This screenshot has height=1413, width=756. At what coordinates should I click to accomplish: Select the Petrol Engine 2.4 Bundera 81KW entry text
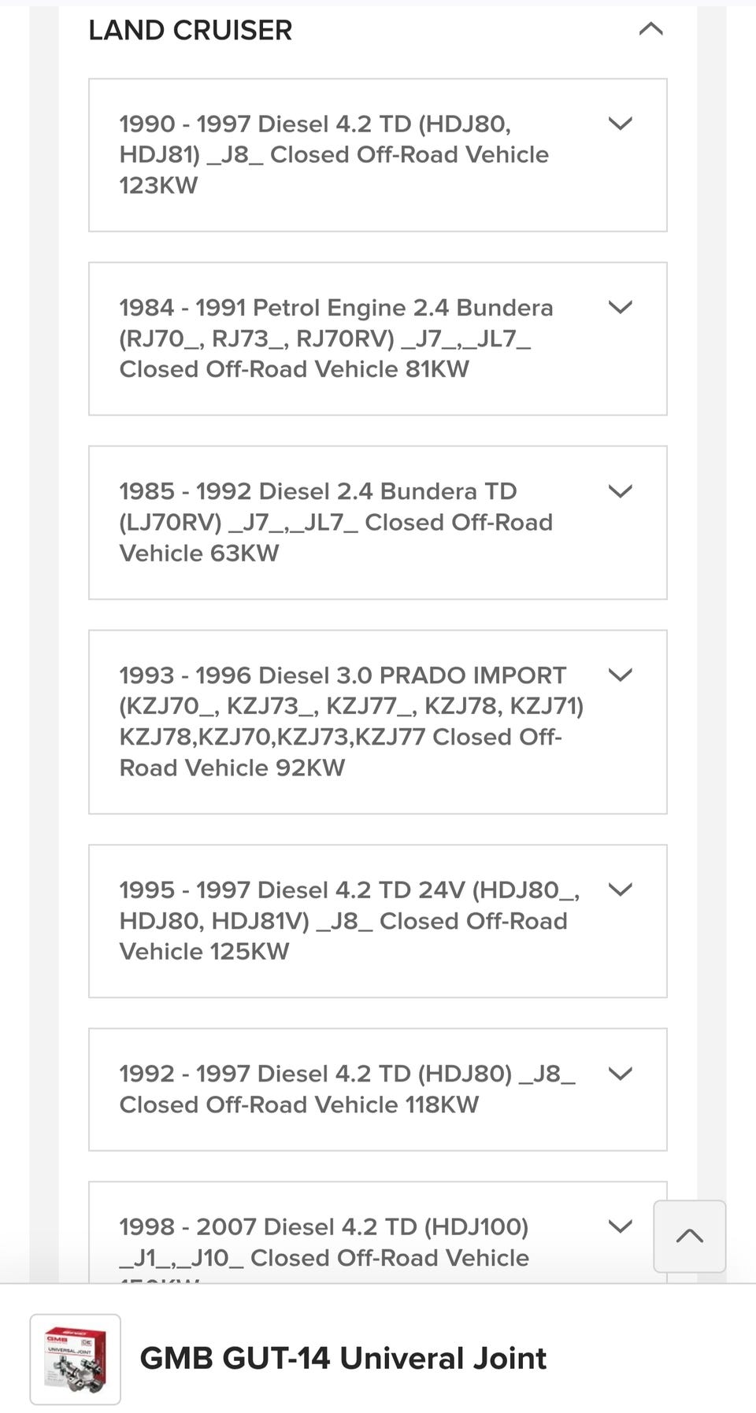coord(336,338)
